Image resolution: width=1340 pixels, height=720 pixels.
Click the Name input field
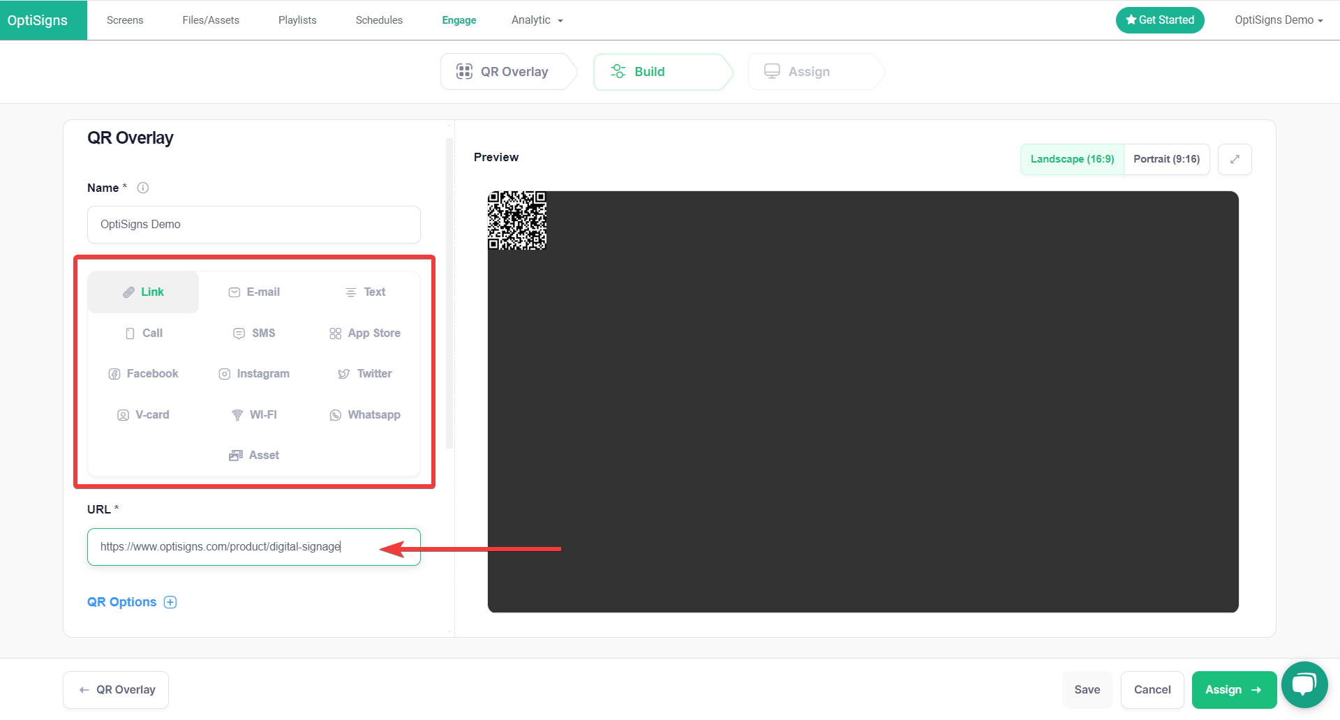(x=254, y=225)
